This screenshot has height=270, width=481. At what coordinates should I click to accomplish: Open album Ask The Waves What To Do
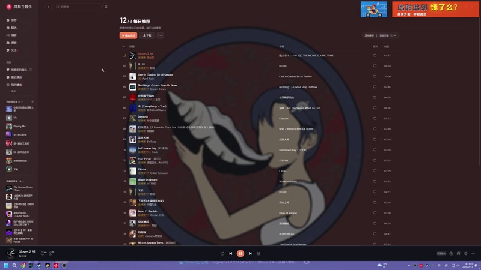pos(299,108)
